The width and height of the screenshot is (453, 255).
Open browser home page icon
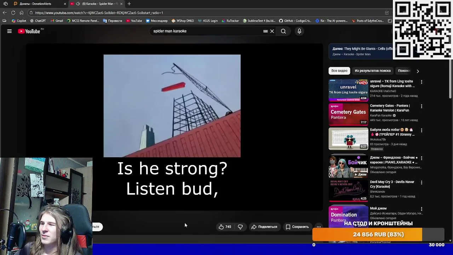[22, 13]
